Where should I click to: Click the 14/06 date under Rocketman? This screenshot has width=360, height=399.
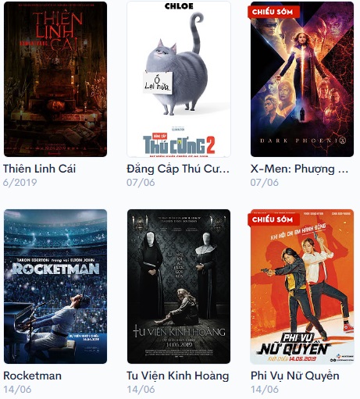17,390
